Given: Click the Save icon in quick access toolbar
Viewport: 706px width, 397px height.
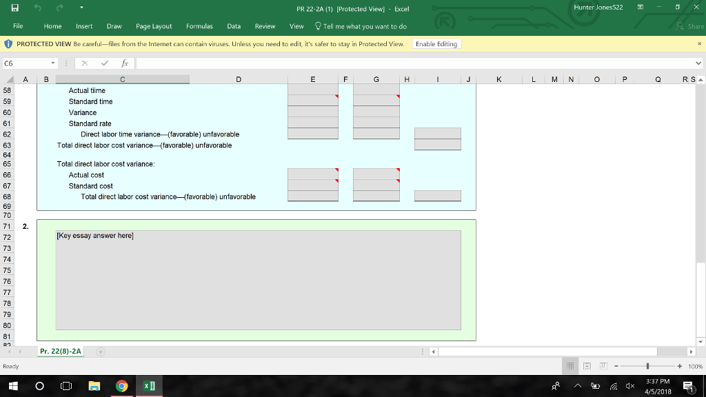Looking at the screenshot, I should point(15,8).
